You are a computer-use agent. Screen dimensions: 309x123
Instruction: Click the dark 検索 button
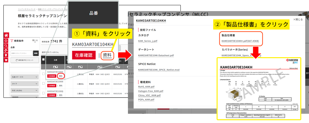(x=36, y=53)
